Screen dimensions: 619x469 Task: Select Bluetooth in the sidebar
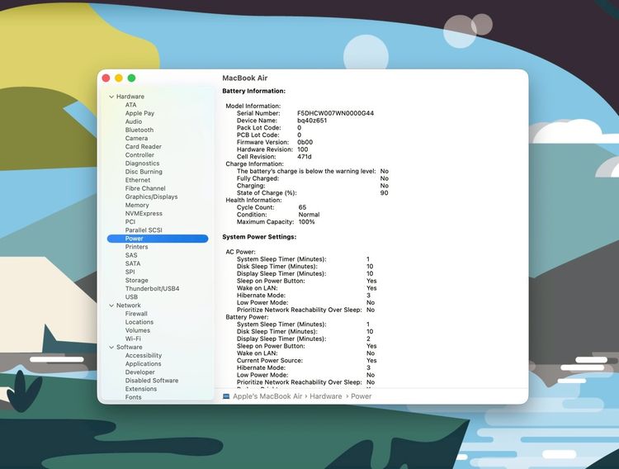(139, 130)
